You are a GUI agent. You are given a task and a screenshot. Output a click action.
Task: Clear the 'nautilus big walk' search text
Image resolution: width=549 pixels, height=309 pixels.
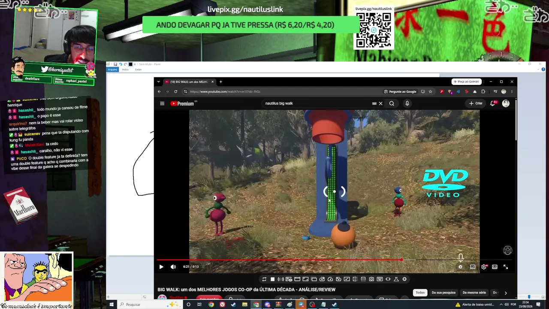click(x=380, y=103)
